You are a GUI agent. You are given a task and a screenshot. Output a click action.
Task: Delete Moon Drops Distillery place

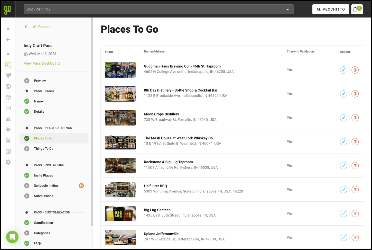[355, 118]
